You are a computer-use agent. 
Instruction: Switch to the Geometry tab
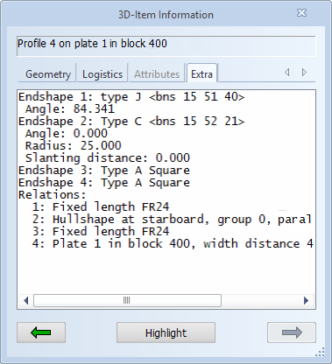pyautogui.click(x=48, y=74)
